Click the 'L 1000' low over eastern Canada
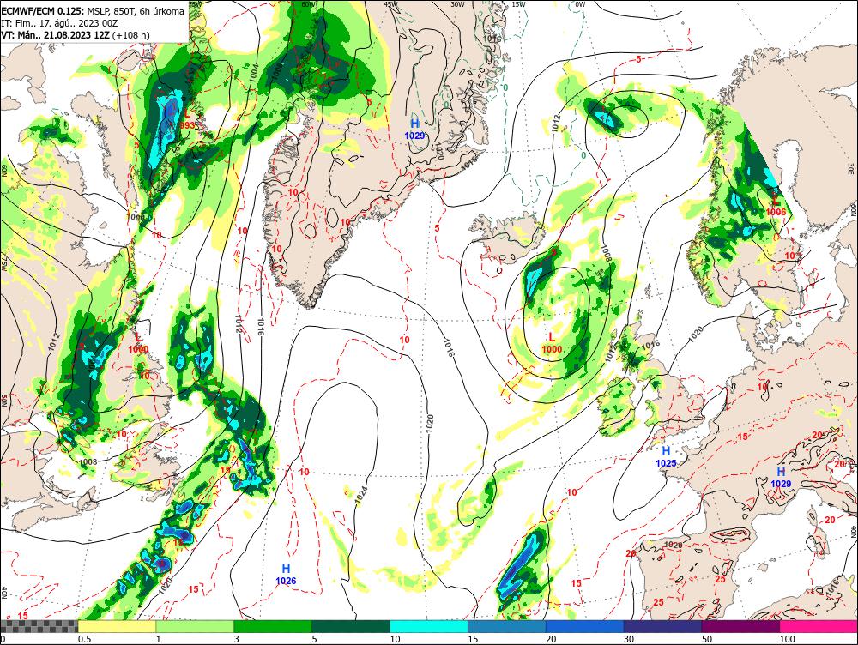 pyautogui.click(x=138, y=343)
